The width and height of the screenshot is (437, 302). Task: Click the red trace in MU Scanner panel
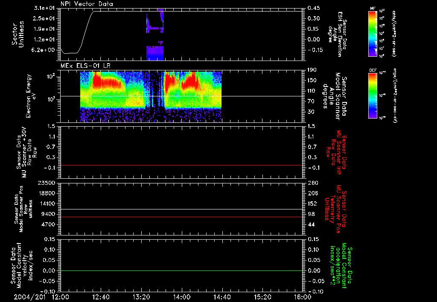pos(181,165)
